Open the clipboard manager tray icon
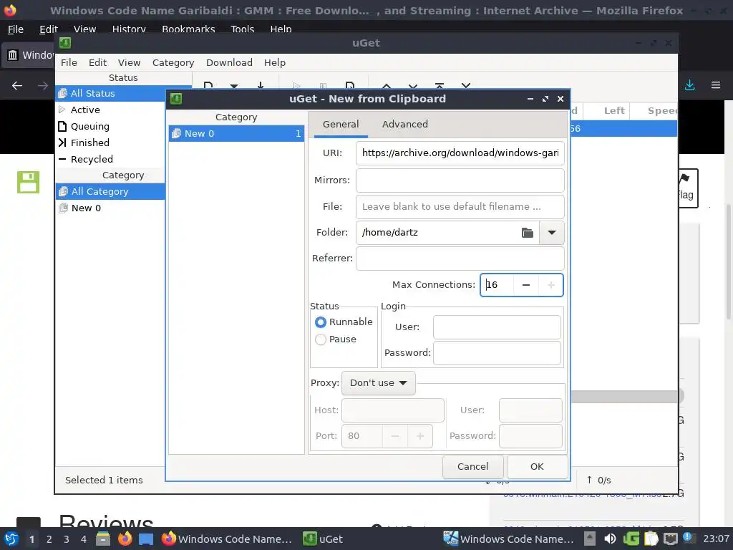This screenshot has width=733, height=550. (x=651, y=539)
